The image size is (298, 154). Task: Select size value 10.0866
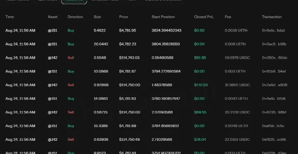coord(101,71)
